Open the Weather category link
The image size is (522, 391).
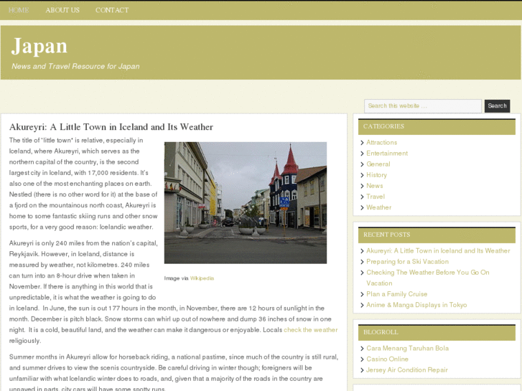[378, 207]
